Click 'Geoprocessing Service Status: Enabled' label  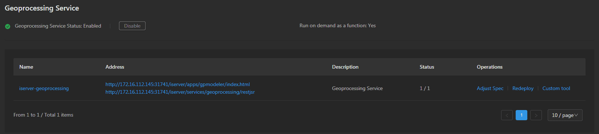(58, 26)
